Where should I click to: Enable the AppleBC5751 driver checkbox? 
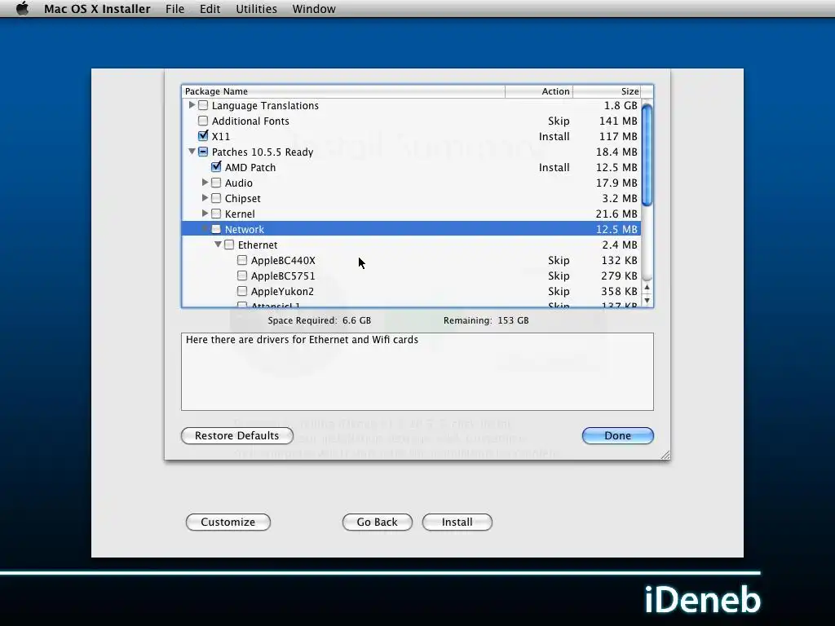[242, 276]
